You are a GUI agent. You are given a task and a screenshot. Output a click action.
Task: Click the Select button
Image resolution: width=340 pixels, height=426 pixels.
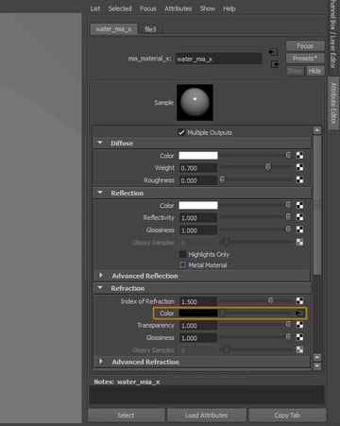click(x=126, y=416)
